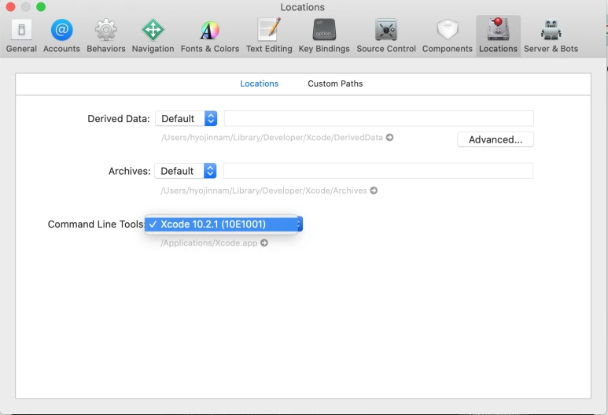Open the Key Bindings pane
The image size is (608, 415).
point(324,36)
